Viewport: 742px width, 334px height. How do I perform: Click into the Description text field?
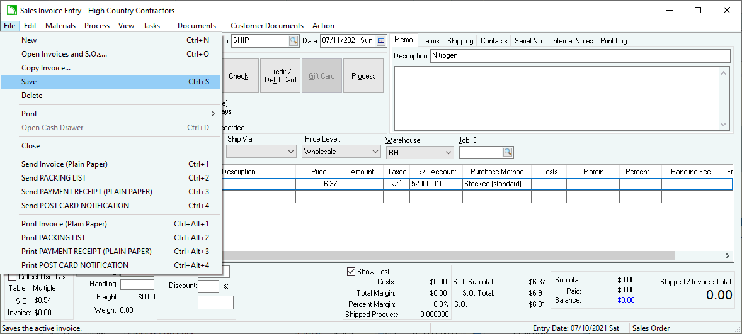click(x=579, y=56)
